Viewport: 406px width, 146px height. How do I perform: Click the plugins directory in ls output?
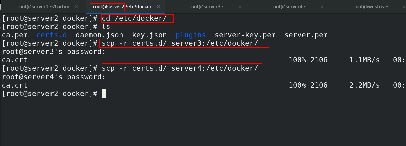coord(191,35)
